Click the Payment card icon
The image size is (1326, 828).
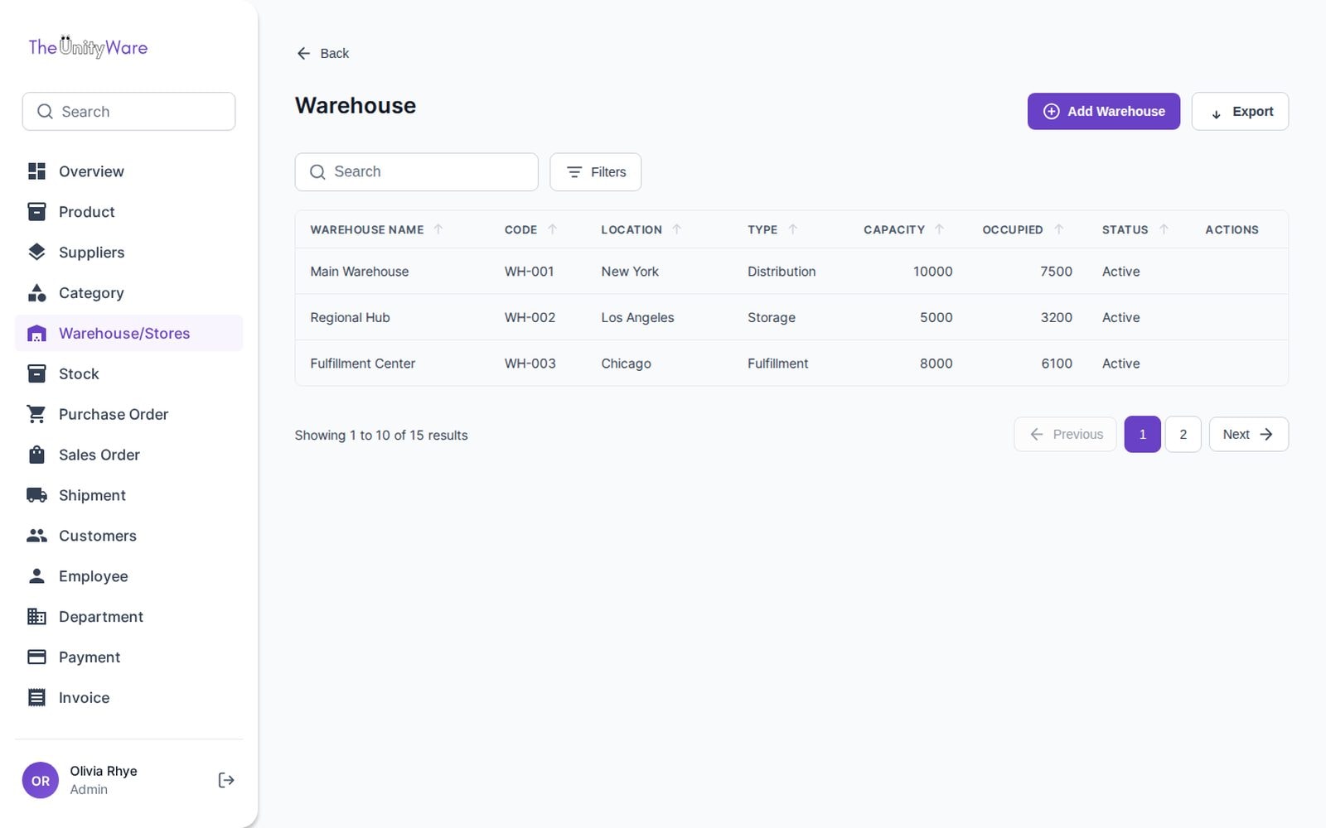tap(36, 657)
